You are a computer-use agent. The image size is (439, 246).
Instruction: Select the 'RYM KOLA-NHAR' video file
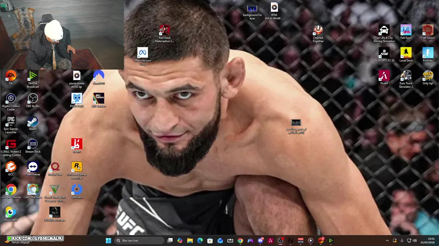click(x=274, y=11)
